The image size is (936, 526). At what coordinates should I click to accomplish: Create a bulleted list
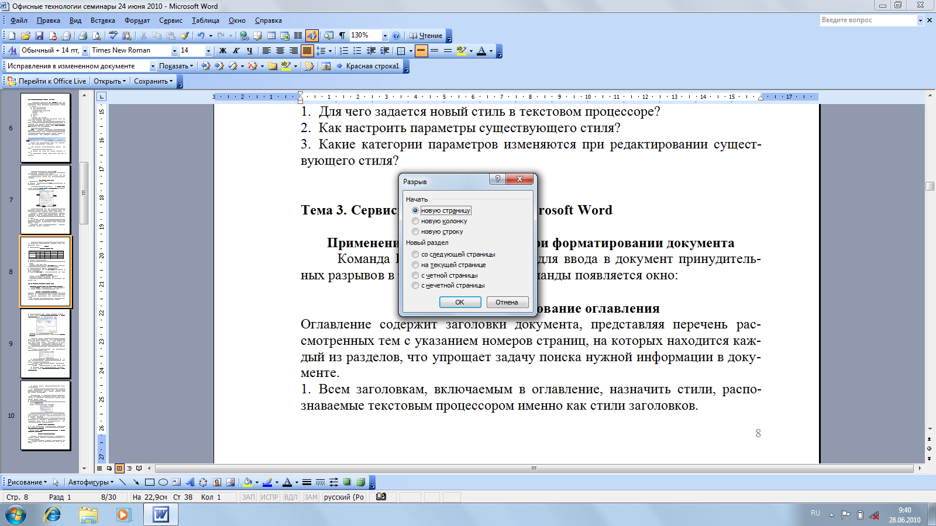357,51
